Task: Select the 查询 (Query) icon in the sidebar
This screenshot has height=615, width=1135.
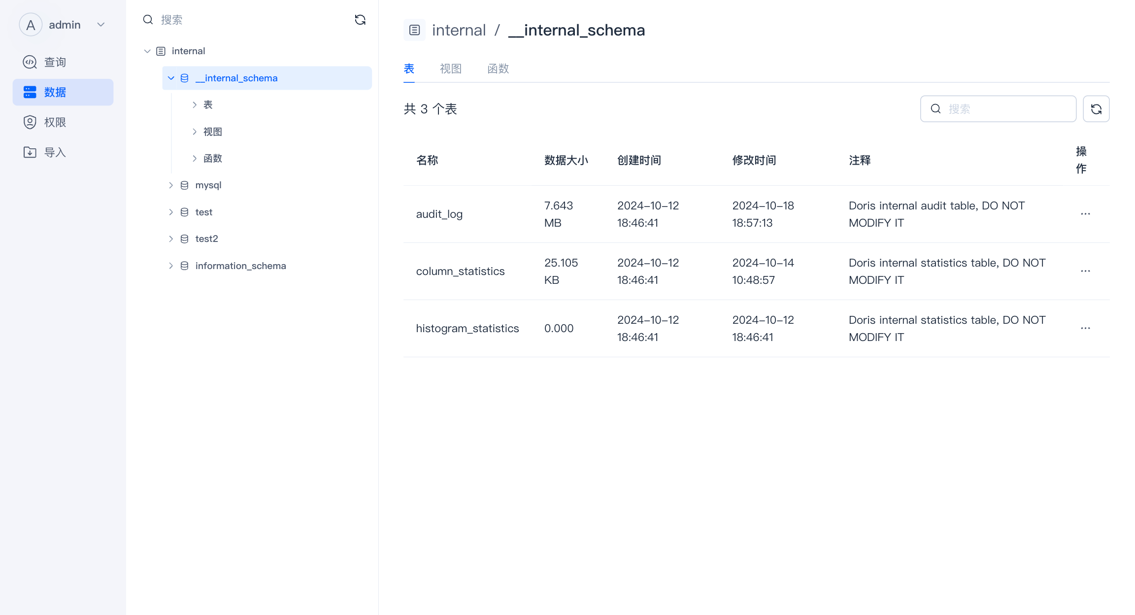Action: (30, 62)
